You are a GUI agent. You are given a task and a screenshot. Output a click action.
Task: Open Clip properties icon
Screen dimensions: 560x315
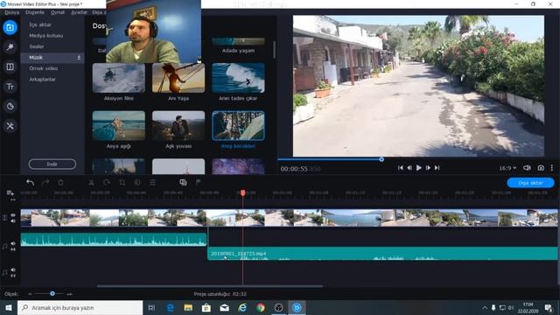[152, 183]
